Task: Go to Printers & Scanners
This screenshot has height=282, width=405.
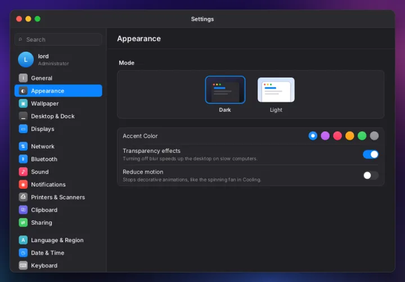Action: pos(58,197)
